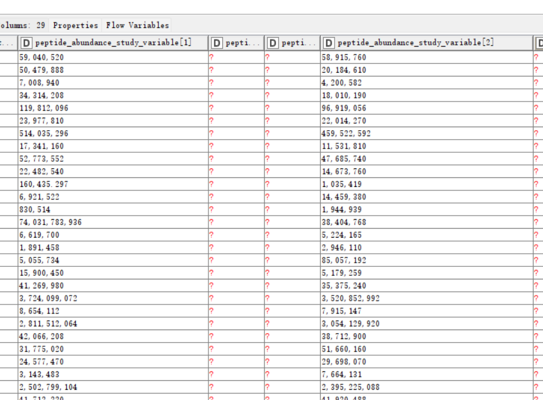543x400 pixels.
Task: Select cell with value 11,531,810
Action: 427,146
